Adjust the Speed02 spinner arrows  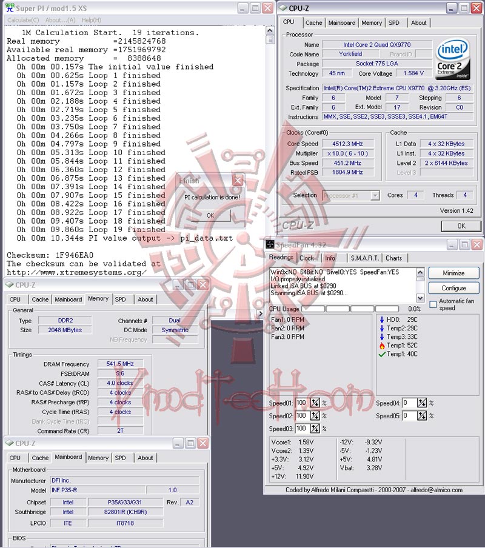315,416
